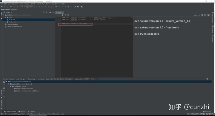This screenshot has height=116, width=215.
Task: Click the SVN Update Project blue check icon
Action: point(60,7)
